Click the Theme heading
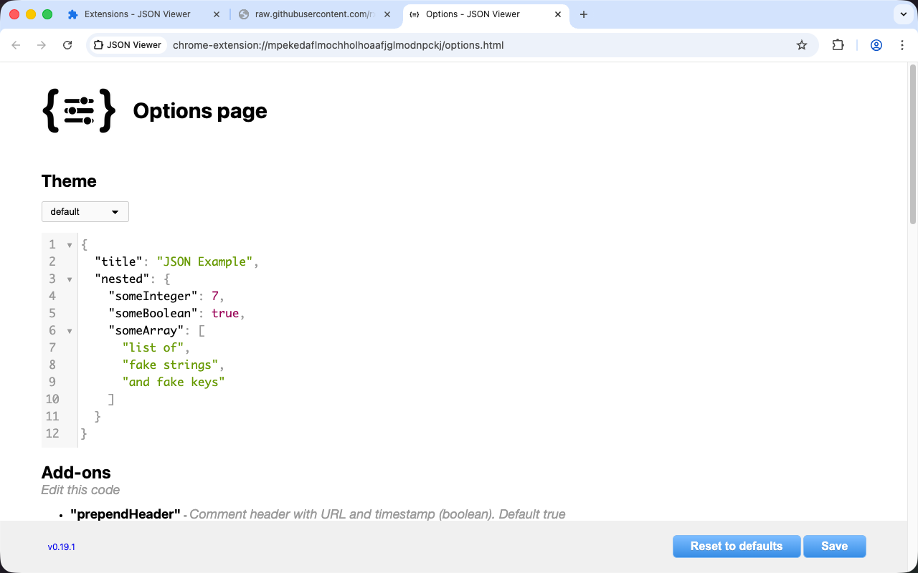The height and width of the screenshot is (573, 918). [69, 181]
